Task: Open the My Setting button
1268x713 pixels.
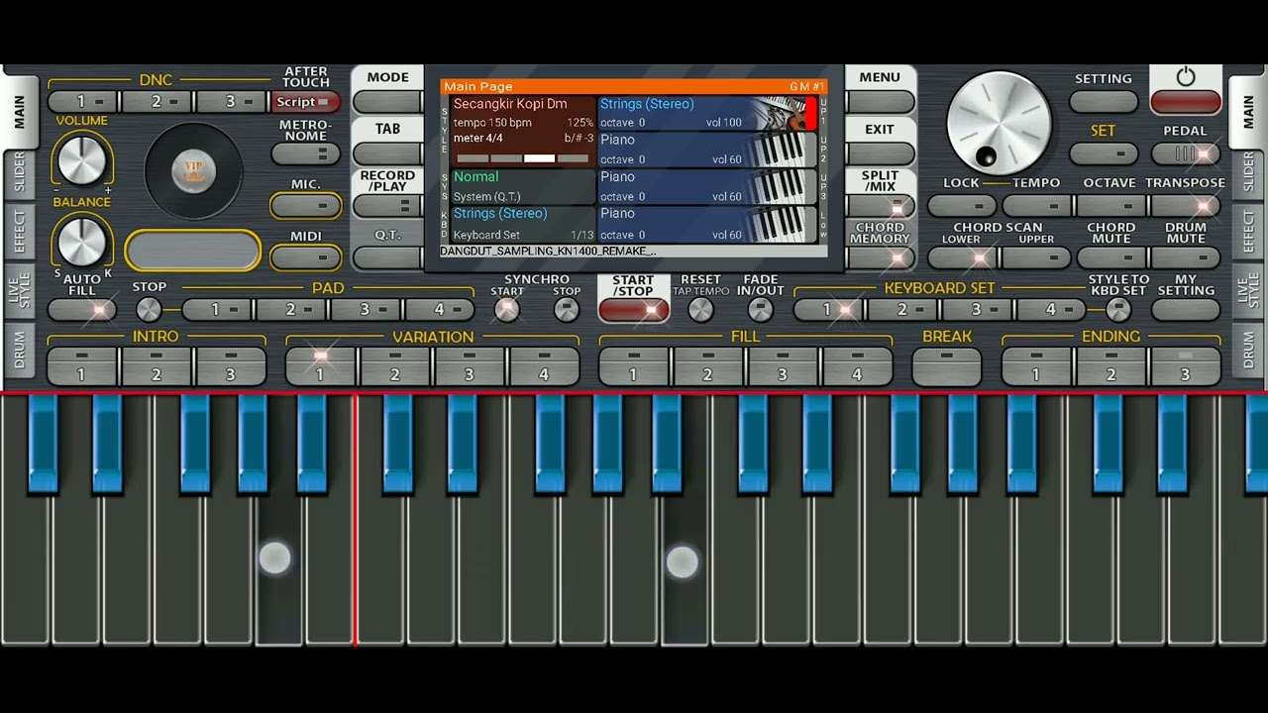Action: (x=1185, y=309)
